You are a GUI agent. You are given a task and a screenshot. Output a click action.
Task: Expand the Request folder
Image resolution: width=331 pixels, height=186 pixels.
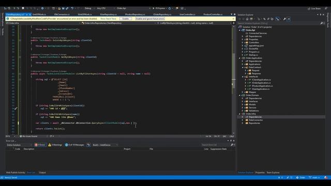tap(246, 70)
